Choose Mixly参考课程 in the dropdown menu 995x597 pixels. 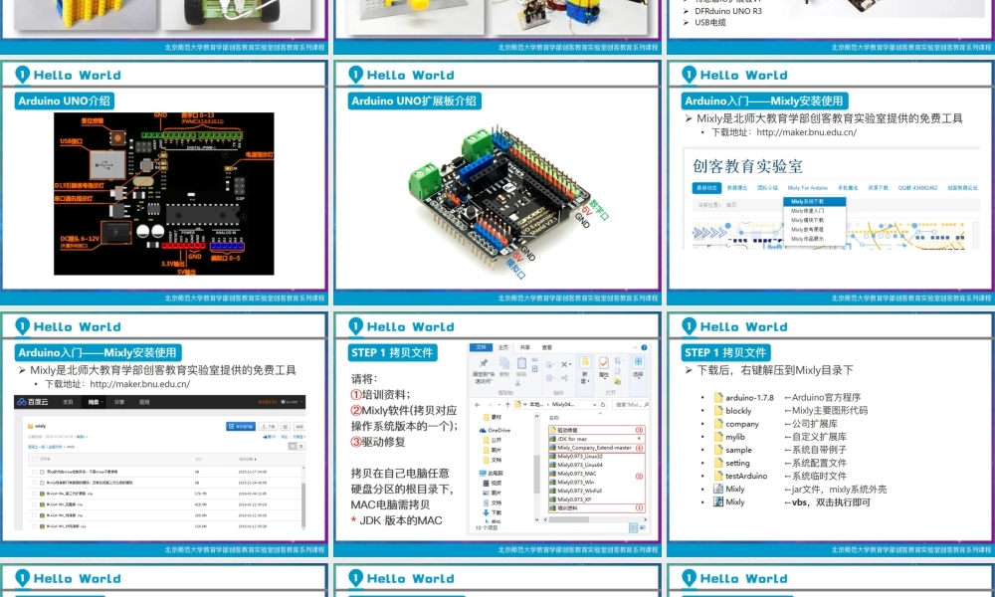[x=814, y=230]
